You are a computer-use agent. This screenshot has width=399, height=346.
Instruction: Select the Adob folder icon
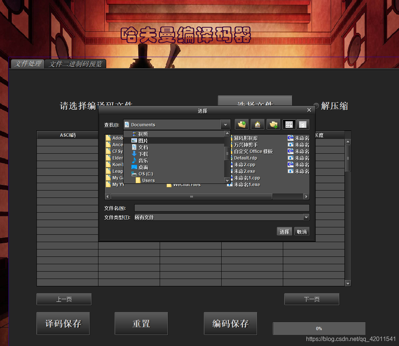pyautogui.click(x=108, y=138)
